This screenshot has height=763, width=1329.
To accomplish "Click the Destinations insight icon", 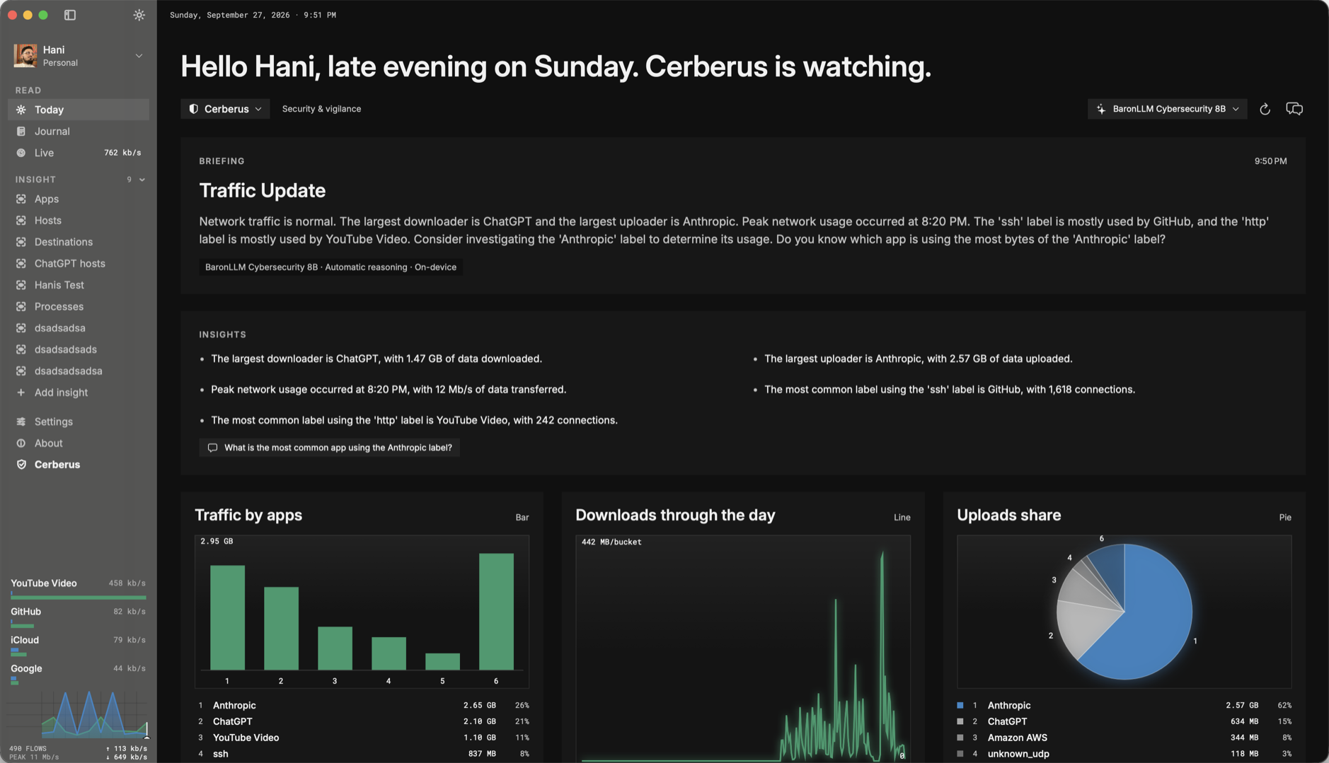I will (21, 242).
